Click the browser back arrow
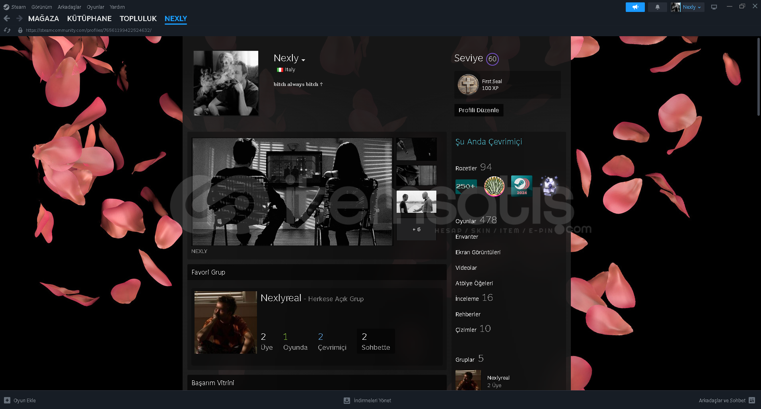This screenshot has height=409, width=761. 7,18
